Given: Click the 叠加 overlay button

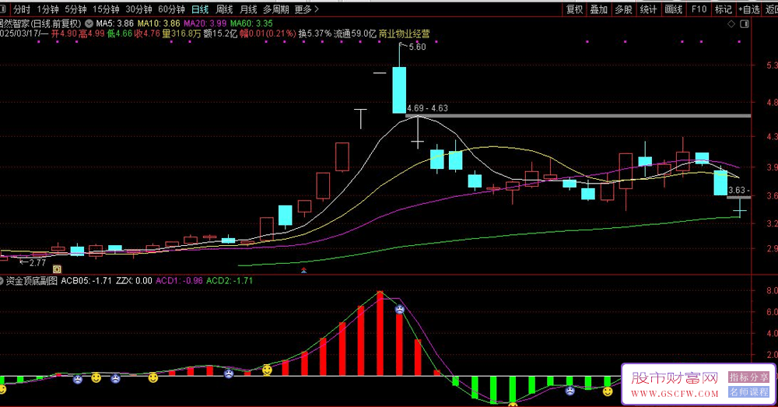Looking at the screenshot, I should [598, 9].
